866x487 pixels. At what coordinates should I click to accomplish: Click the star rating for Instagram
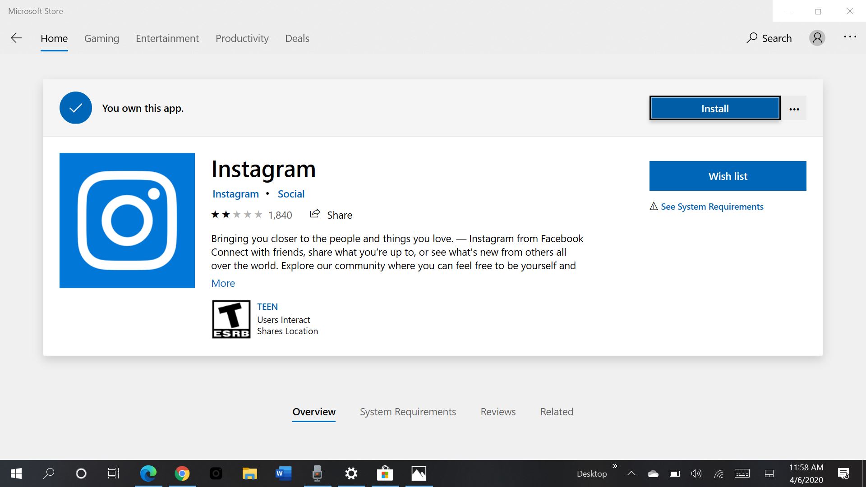pyautogui.click(x=236, y=215)
